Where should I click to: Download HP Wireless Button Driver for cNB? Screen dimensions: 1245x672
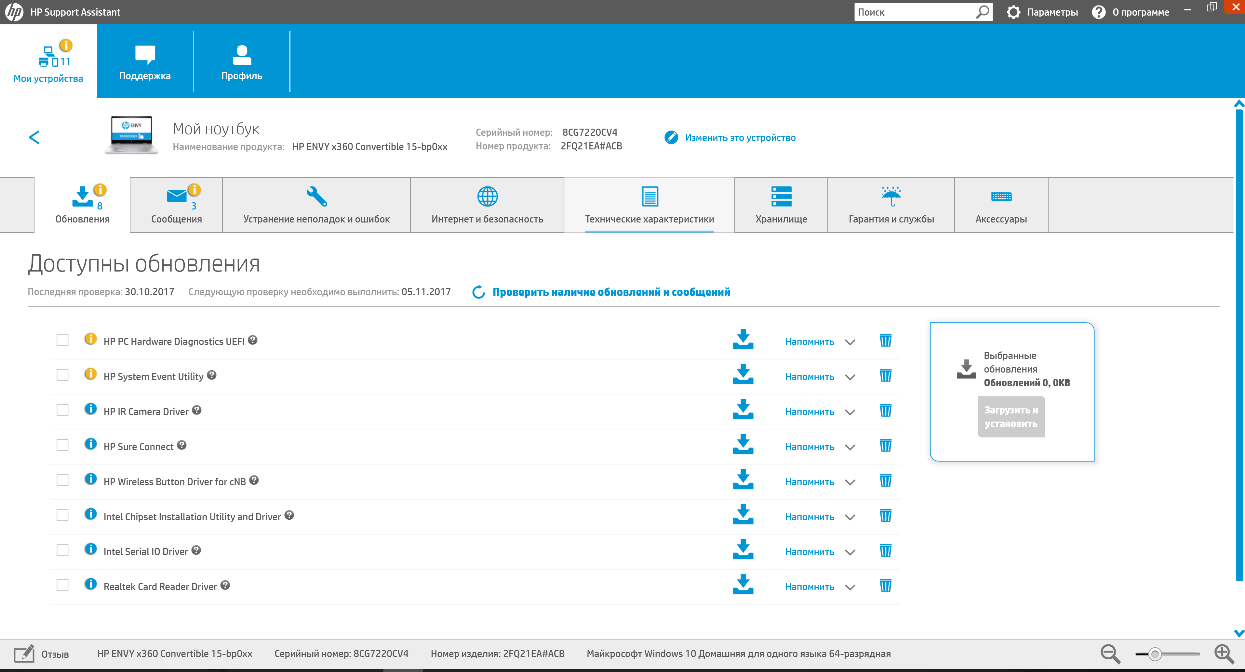(743, 479)
